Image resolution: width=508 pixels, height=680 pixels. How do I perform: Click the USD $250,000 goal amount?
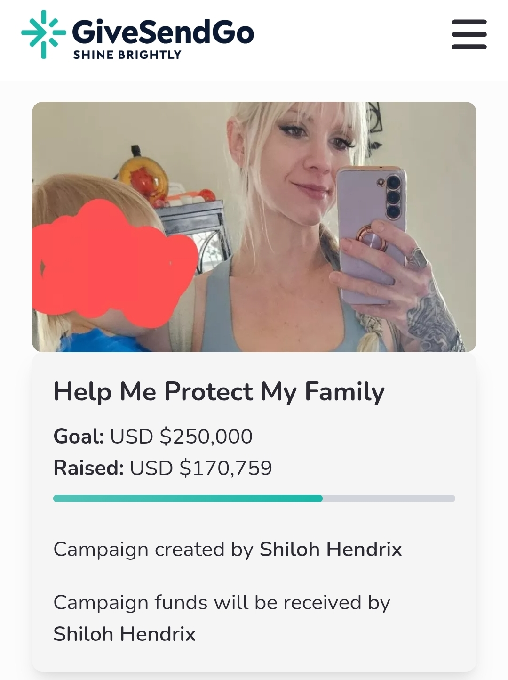[x=181, y=436]
